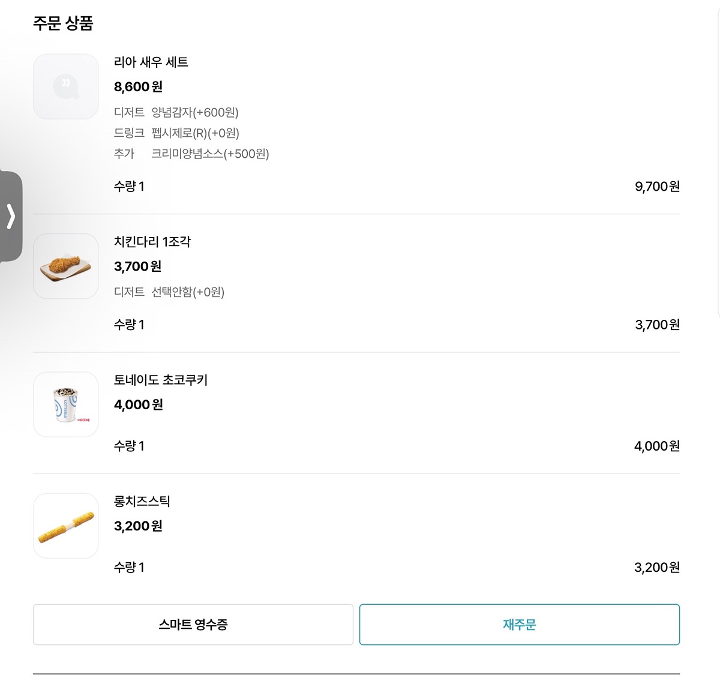Click the 롱치즈스틱 product image
720x681 pixels.
point(66,526)
